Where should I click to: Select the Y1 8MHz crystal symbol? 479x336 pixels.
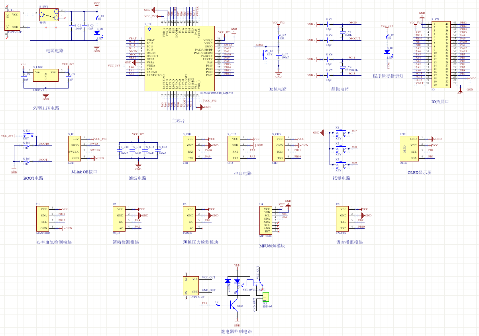342,33
